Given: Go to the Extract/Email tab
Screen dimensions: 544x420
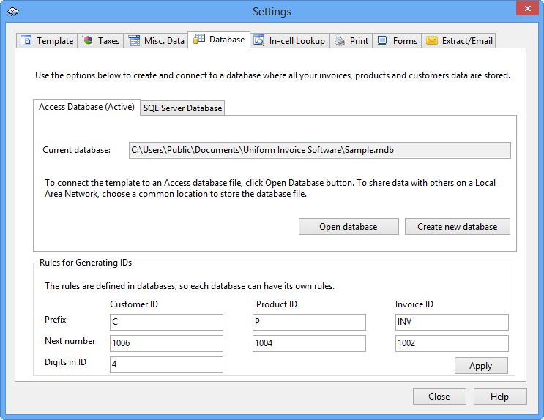Looking at the screenshot, I should click(x=458, y=40).
